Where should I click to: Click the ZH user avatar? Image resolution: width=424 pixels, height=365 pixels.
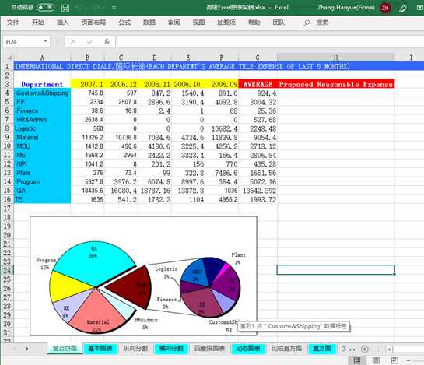pyautogui.click(x=385, y=8)
